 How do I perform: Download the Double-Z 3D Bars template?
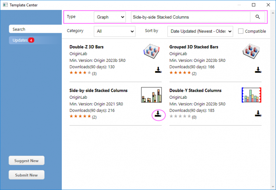pyautogui.click(x=158, y=70)
